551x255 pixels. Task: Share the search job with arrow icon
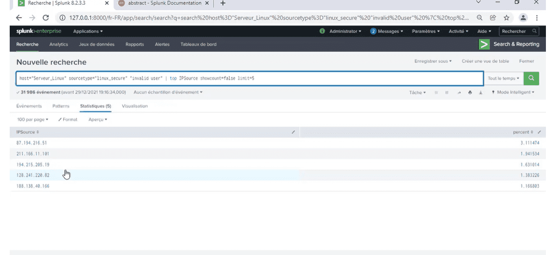click(x=459, y=93)
